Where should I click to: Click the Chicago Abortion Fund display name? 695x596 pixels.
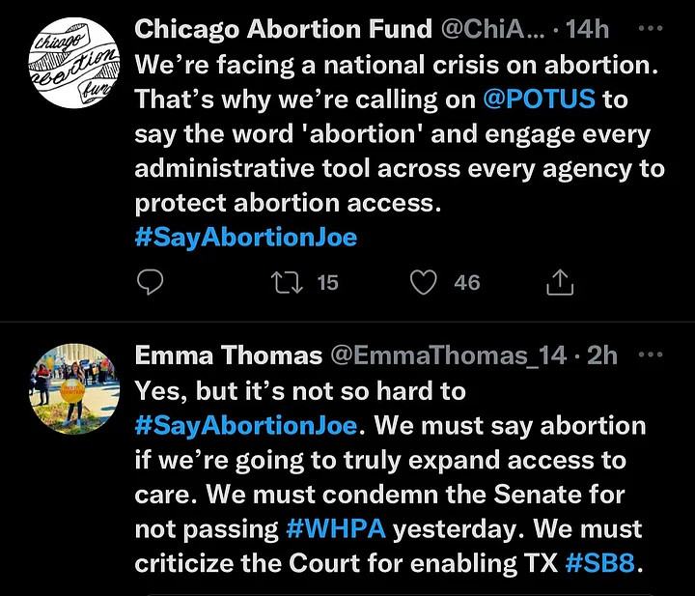(x=283, y=29)
